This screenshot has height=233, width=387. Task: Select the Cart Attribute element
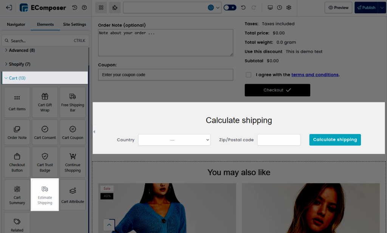pyautogui.click(x=73, y=195)
